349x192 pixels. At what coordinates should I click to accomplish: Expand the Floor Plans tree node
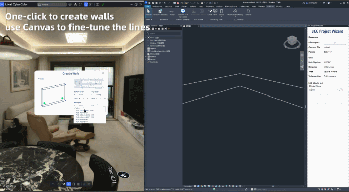(148, 40)
